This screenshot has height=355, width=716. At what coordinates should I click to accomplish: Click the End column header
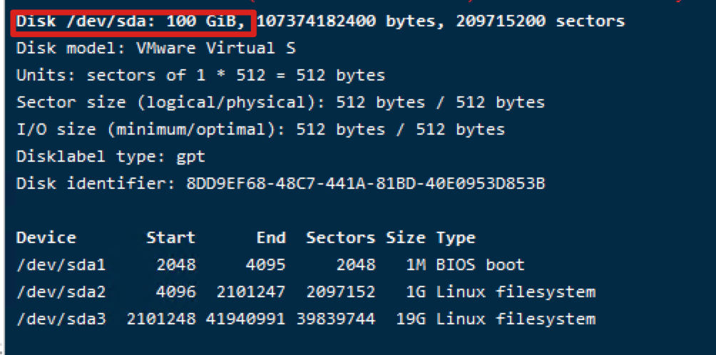click(271, 238)
